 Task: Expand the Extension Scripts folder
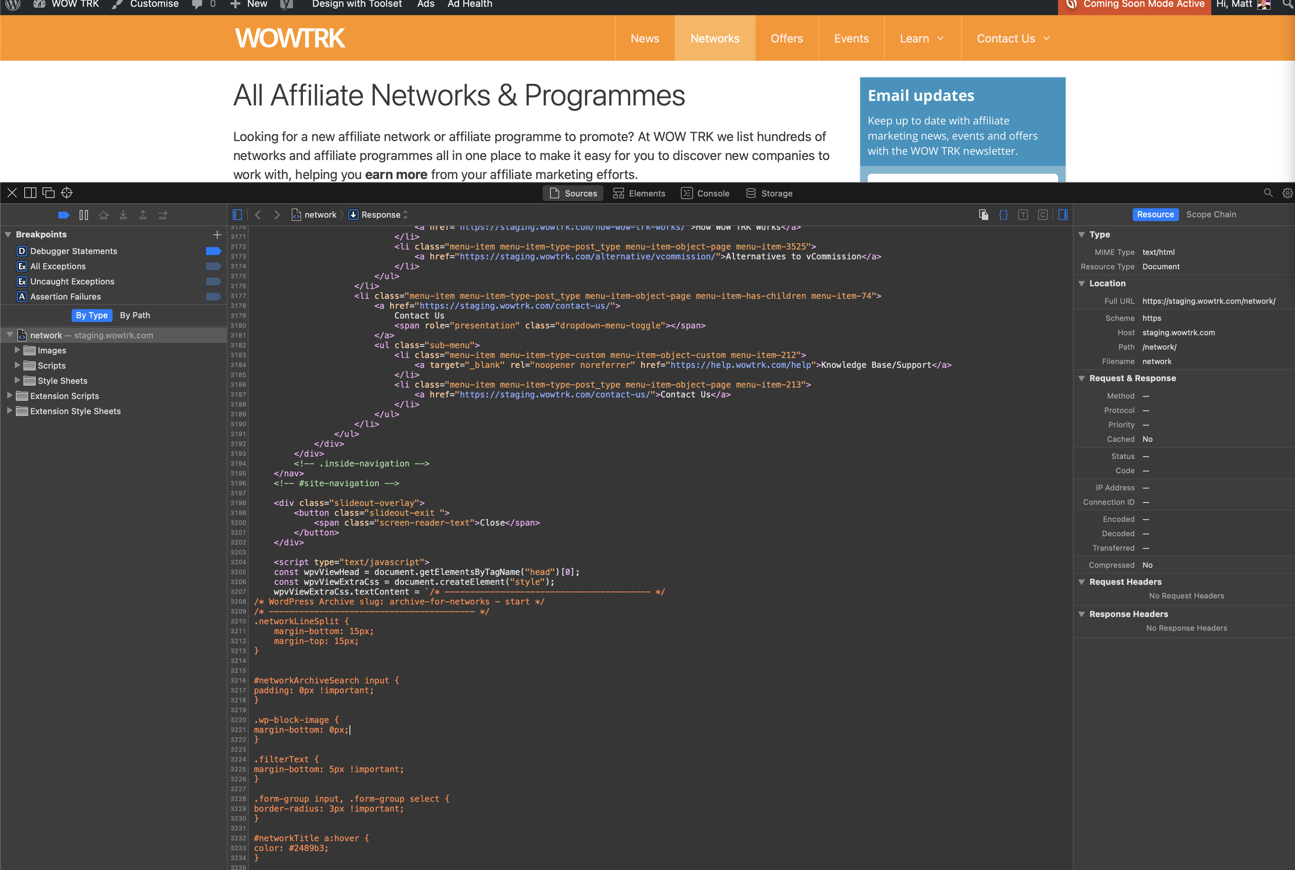tap(10, 395)
